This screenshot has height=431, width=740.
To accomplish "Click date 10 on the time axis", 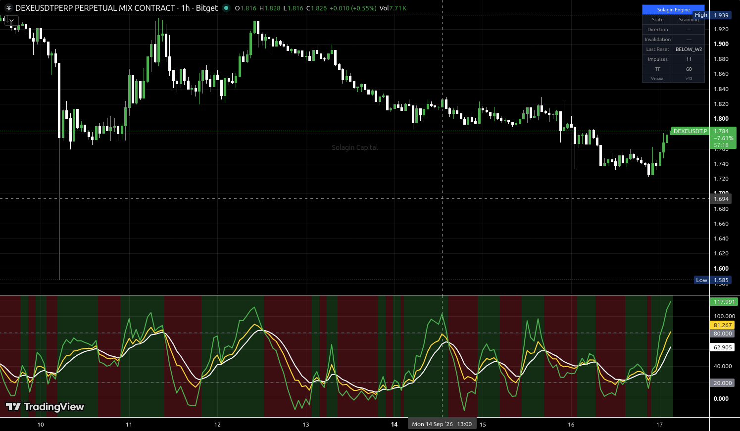I will click(x=41, y=425).
